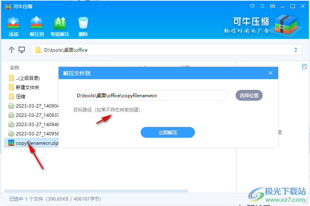The height and width of the screenshot is (206, 310).
Task: Click the 选择位置 button
Action: [249, 95]
